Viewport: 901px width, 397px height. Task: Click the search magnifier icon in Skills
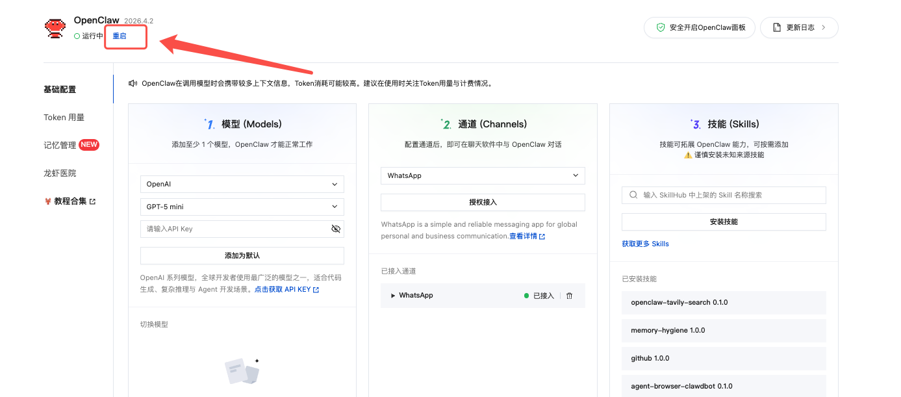[x=633, y=195]
